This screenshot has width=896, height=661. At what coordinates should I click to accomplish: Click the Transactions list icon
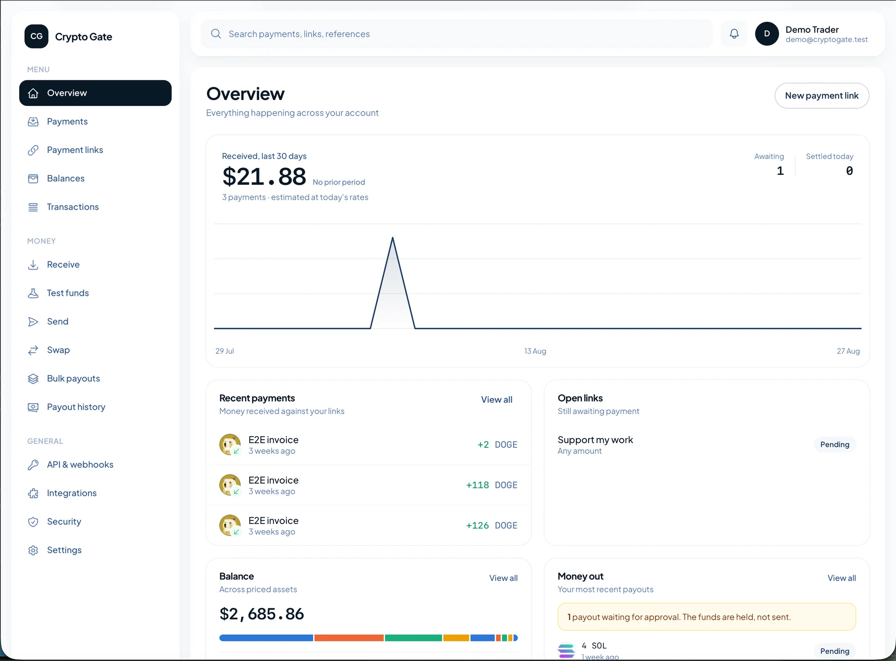[x=33, y=207]
